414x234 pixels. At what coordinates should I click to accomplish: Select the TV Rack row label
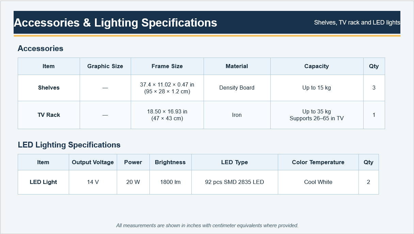click(x=49, y=115)
